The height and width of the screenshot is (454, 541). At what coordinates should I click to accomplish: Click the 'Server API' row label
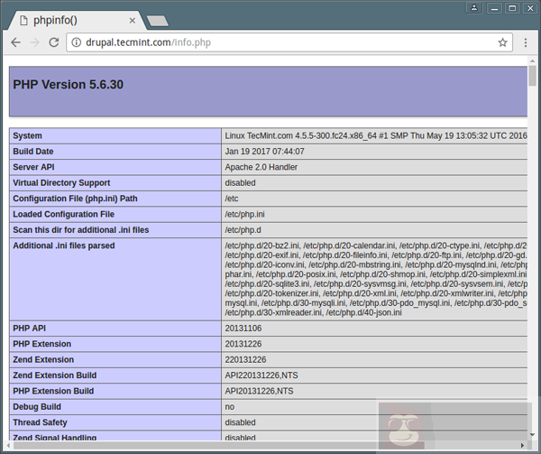tap(33, 167)
